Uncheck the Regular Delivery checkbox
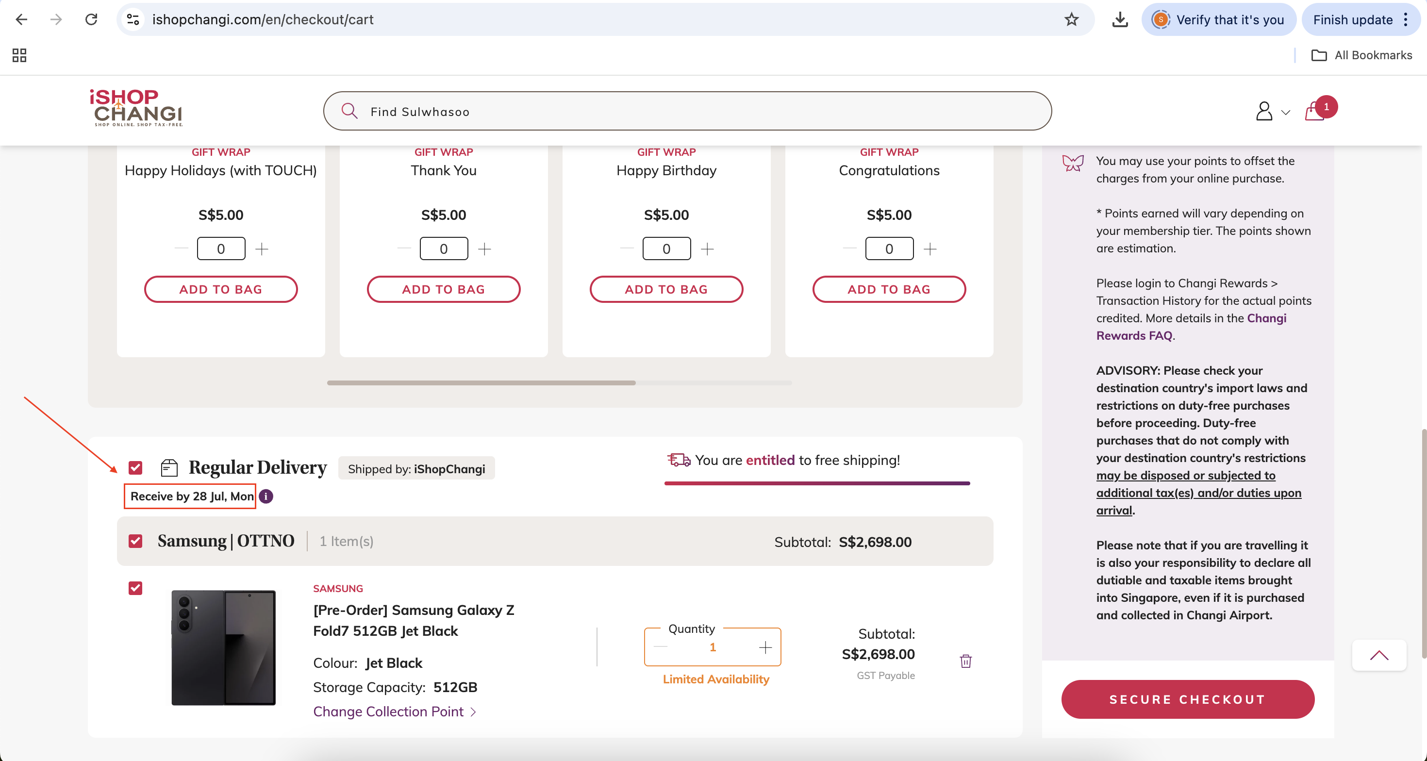This screenshot has height=761, width=1427. click(136, 468)
